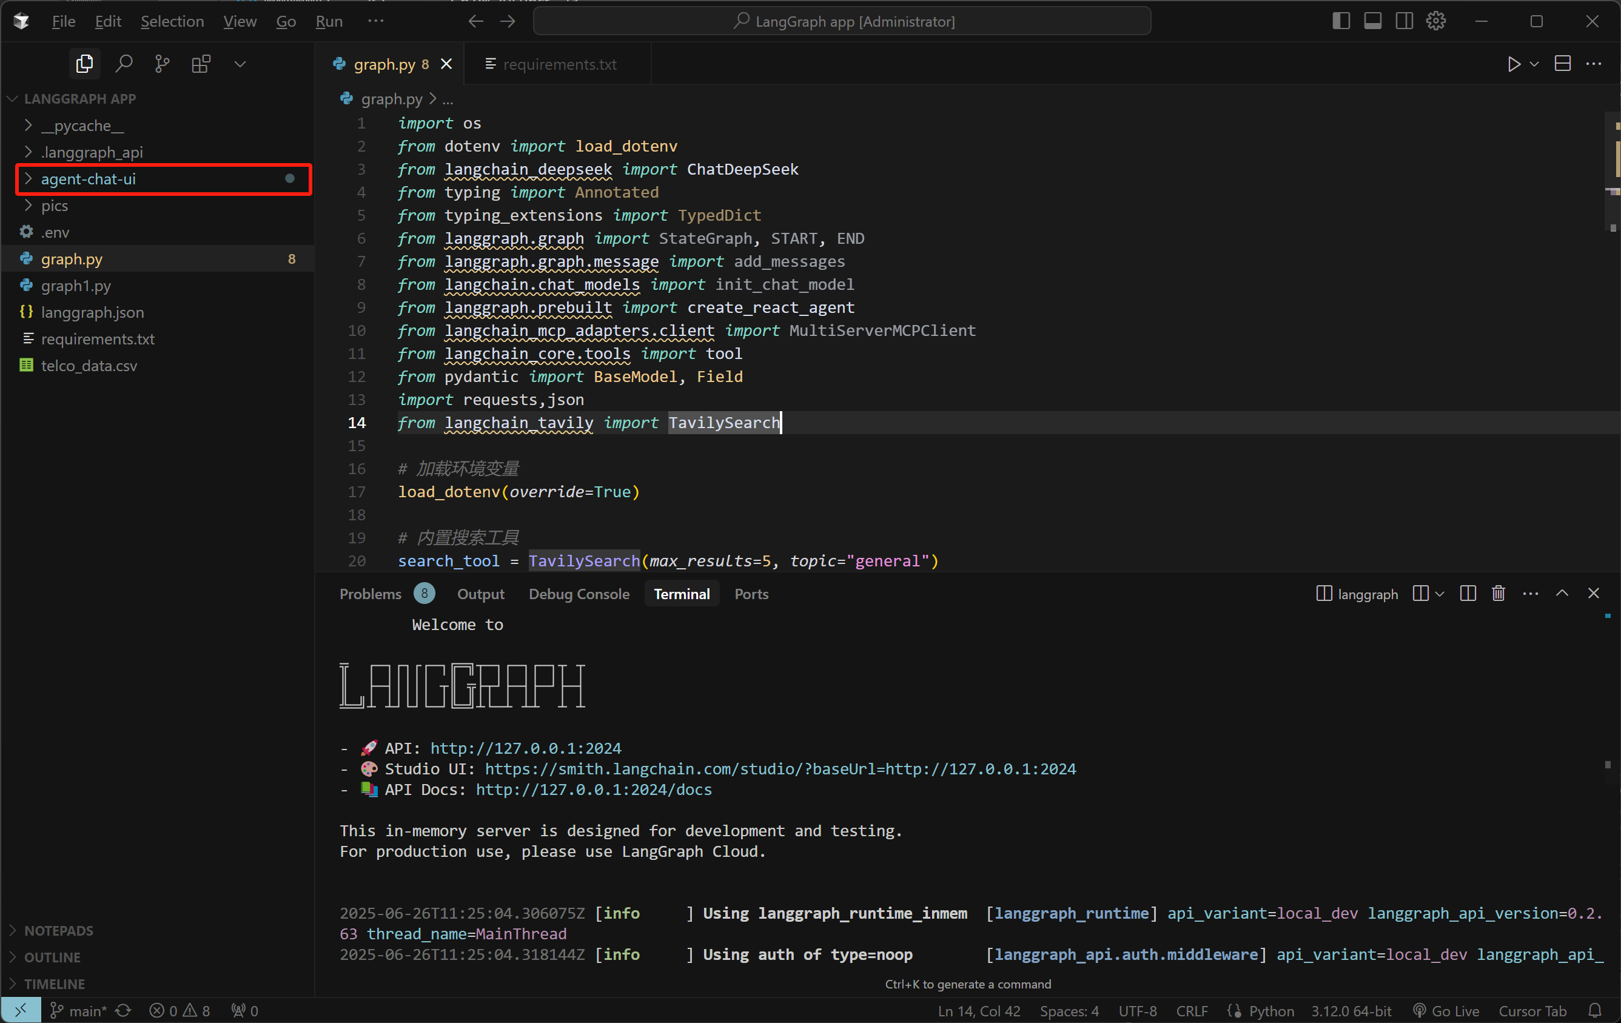Open the Selection menu
This screenshot has height=1023, width=1621.
click(172, 21)
